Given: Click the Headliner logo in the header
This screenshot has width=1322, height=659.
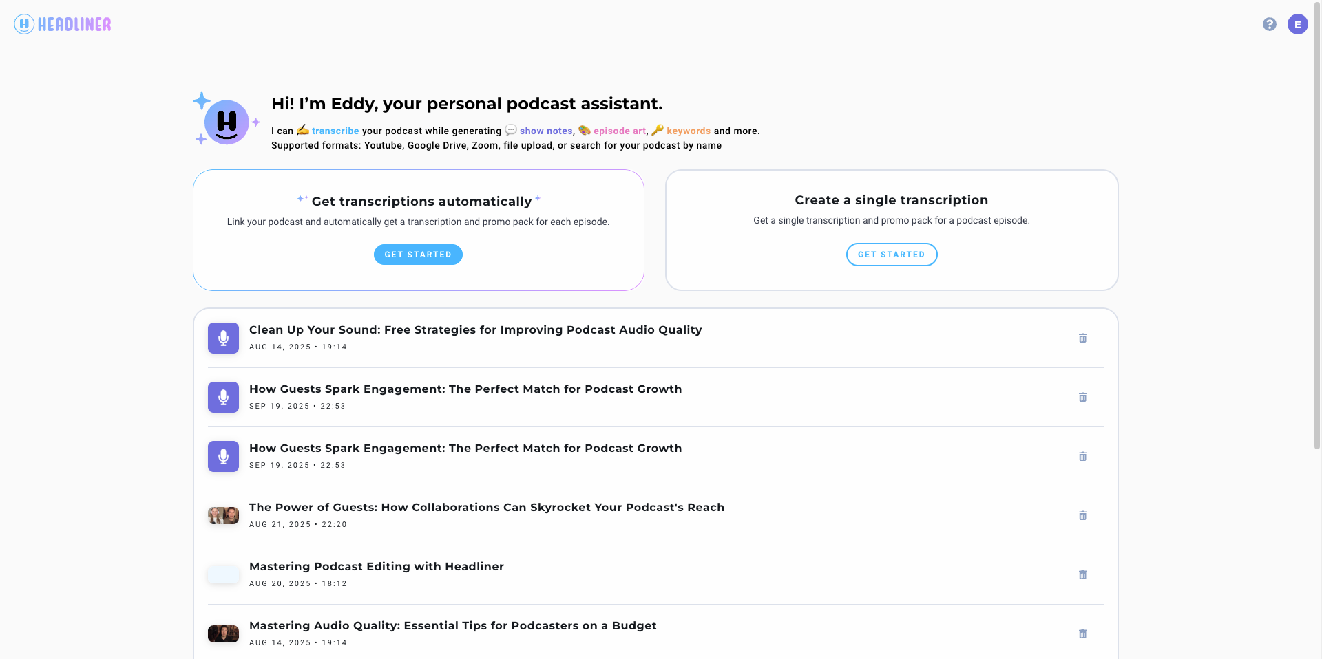Looking at the screenshot, I should pos(63,25).
